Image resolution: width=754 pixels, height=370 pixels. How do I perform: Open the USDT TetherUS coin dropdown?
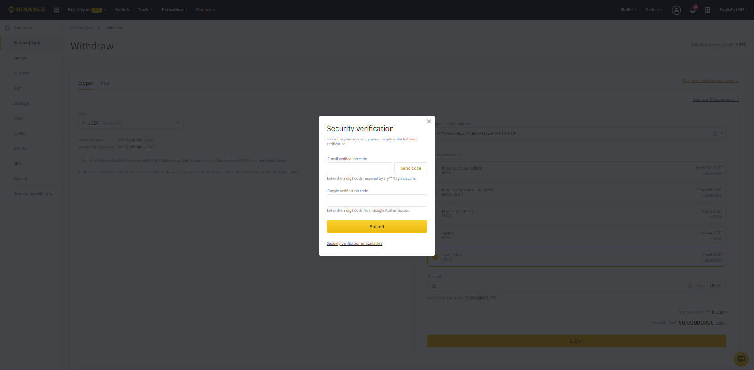tap(131, 123)
